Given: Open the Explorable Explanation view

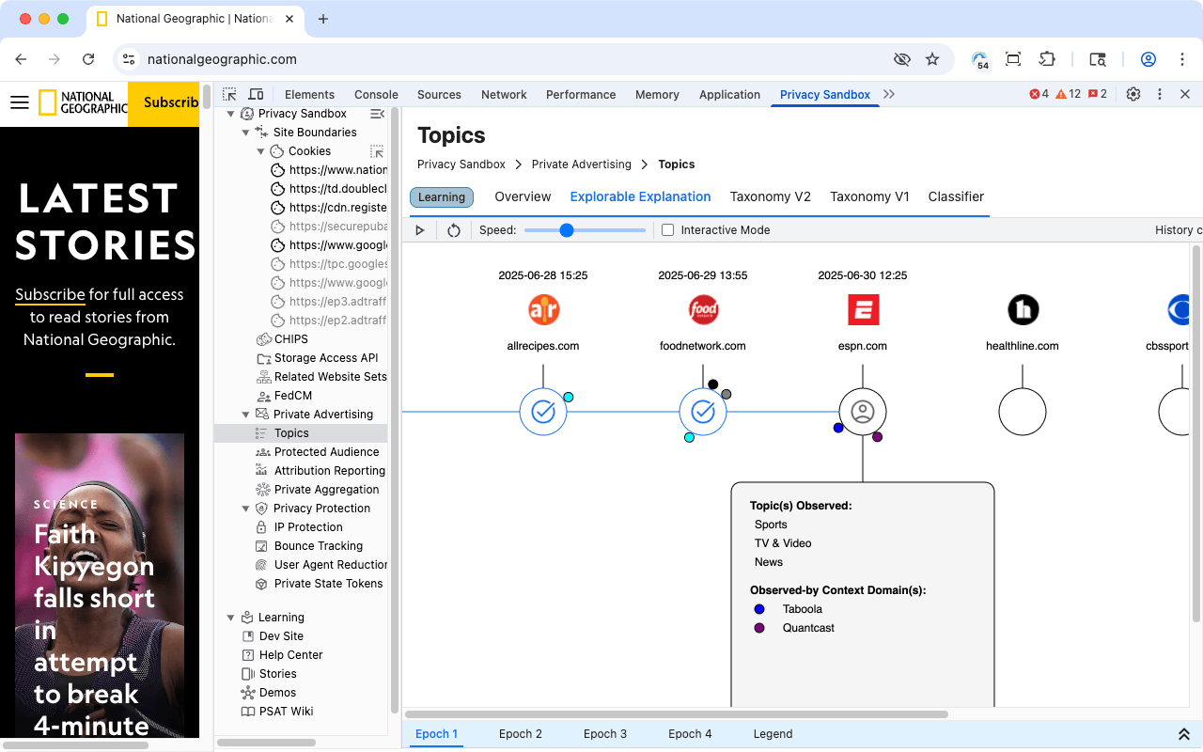Looking at the screenshot, I should click(x=640, y=196).
